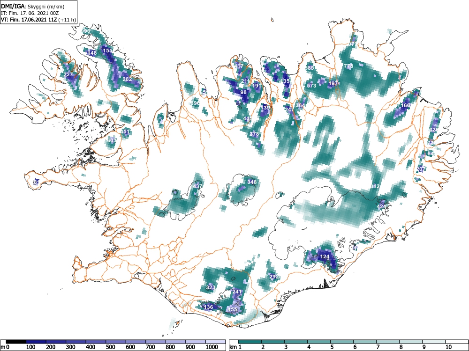Click the 282 visibility label
This screenshot has height=351, width=469.
[127, 80]
